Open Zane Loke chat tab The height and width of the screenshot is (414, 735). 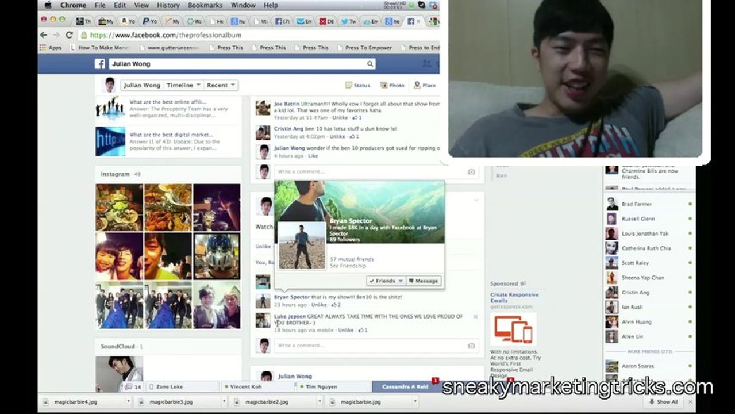click(183, 387)
